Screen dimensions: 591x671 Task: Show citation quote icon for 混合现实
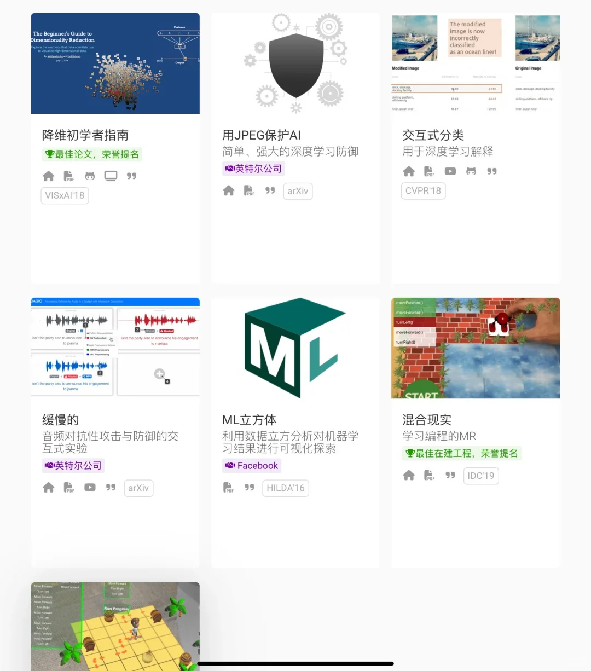(x=450, y=475)
